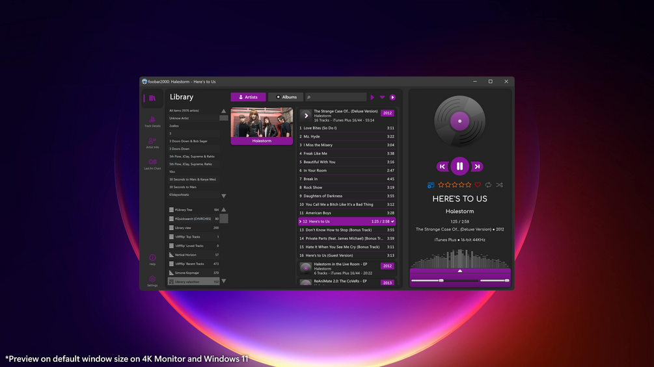Click the list icon next to #Library Tree

pos(171,210)
